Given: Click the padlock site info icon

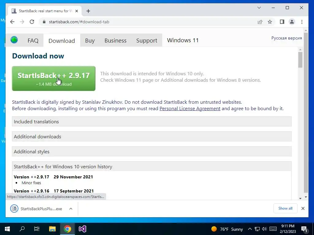Looking at the screenshot, I should click(44, 22).
